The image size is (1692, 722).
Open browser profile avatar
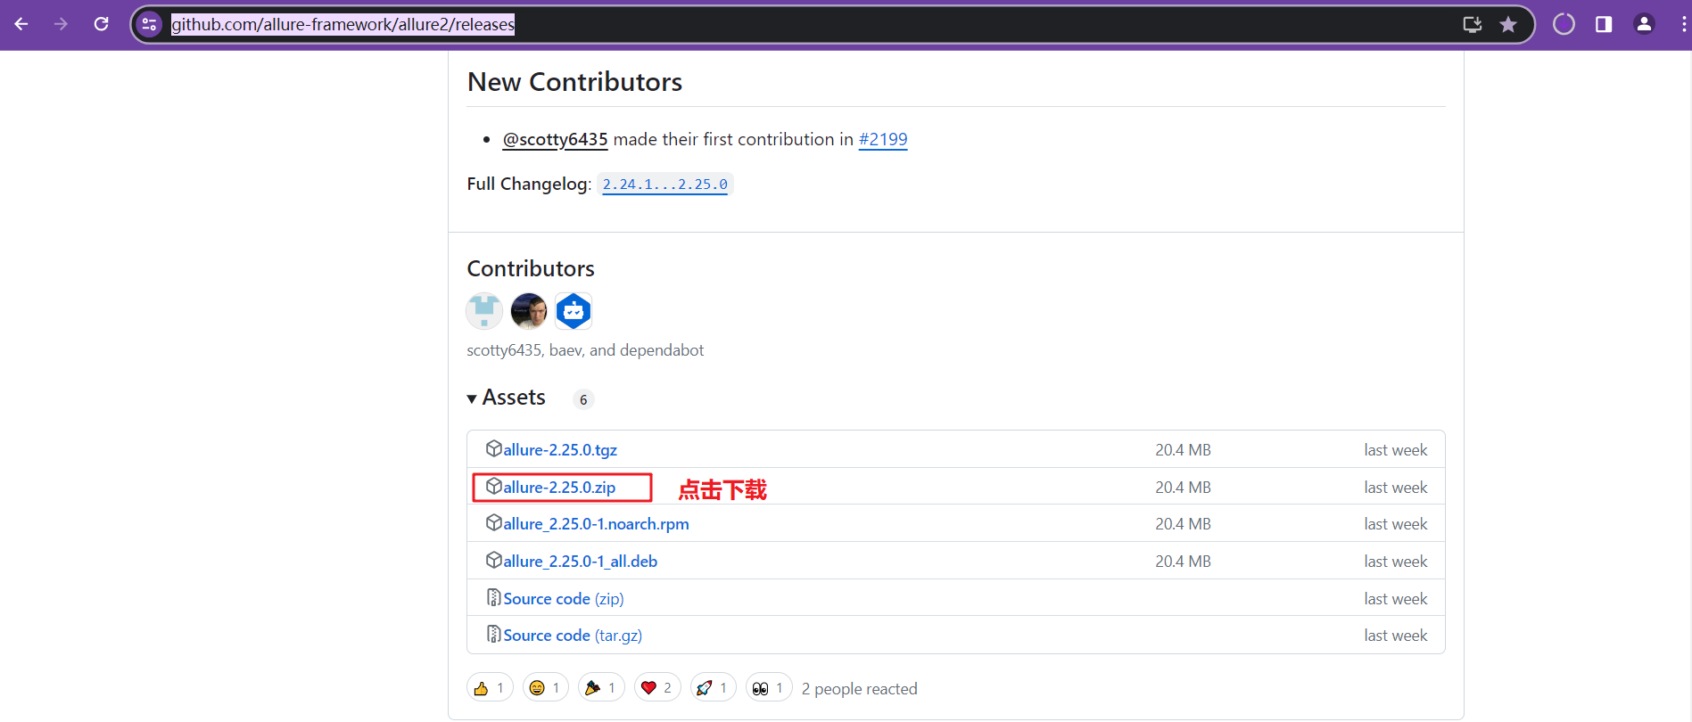(x=1644, y=24)
